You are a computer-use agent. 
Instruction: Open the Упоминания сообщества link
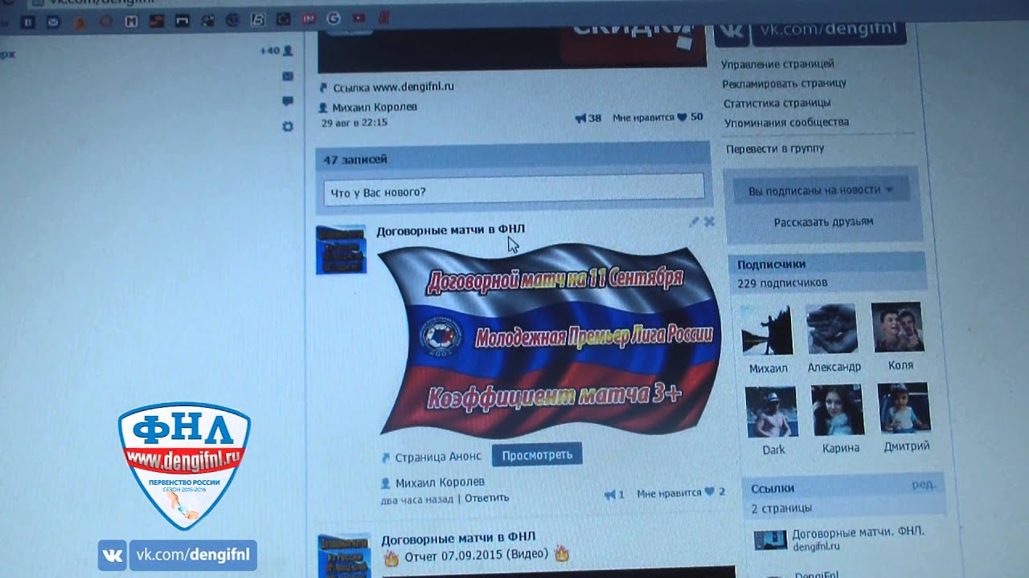pyautogui.click(x=786, y=123)
